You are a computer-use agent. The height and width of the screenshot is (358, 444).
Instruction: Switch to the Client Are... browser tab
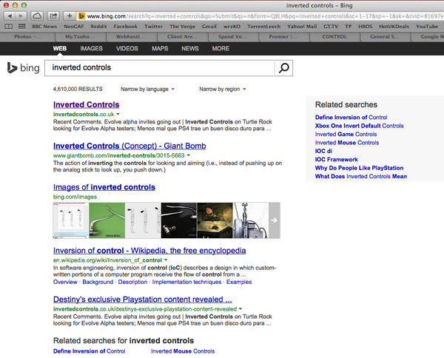(182, 37)
